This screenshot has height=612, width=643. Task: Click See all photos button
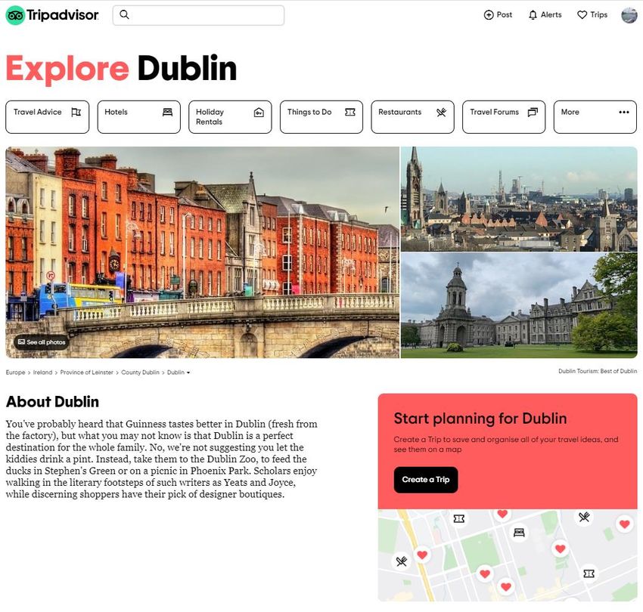[42, 342]
